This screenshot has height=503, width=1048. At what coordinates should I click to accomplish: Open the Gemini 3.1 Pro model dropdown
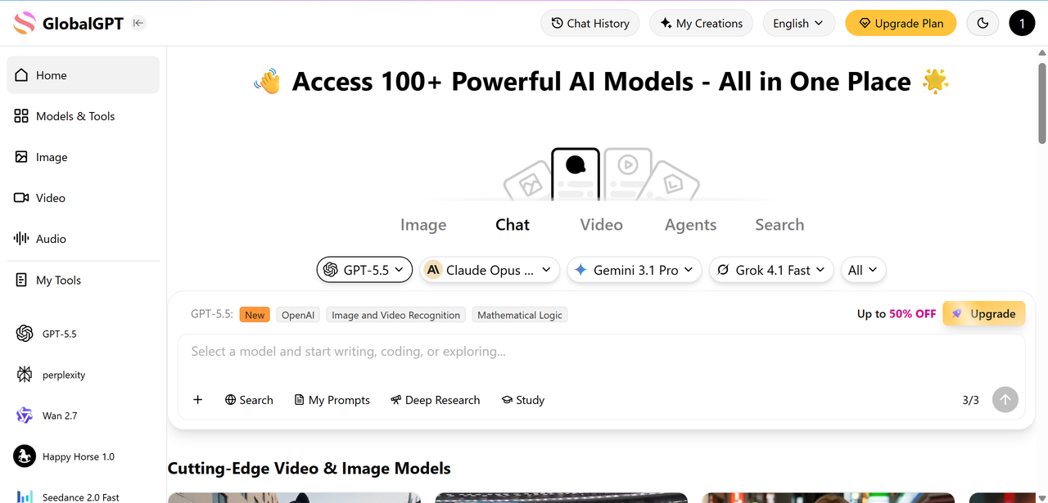[635, 270]
